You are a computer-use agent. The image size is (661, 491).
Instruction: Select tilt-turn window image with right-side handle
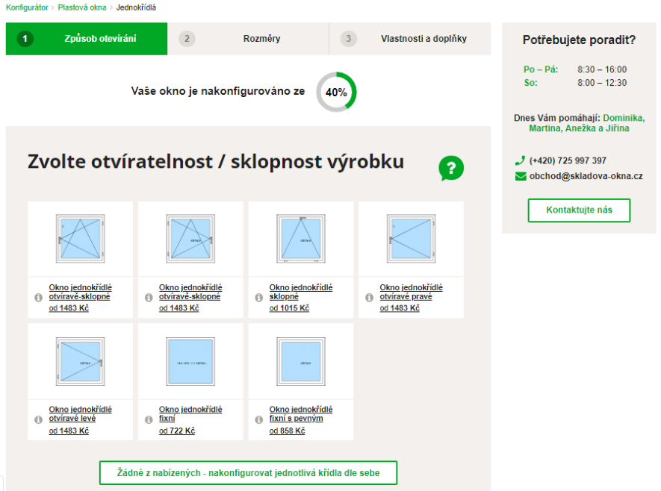click(190, 238)
